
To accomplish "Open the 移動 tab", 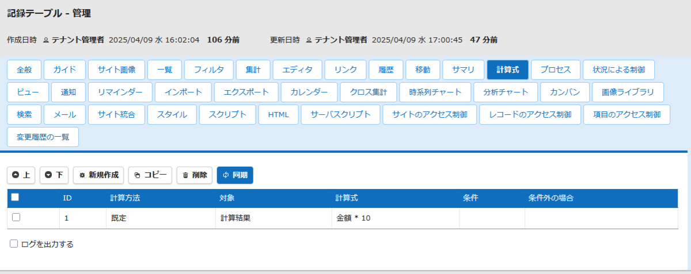I will click(423, 70).
